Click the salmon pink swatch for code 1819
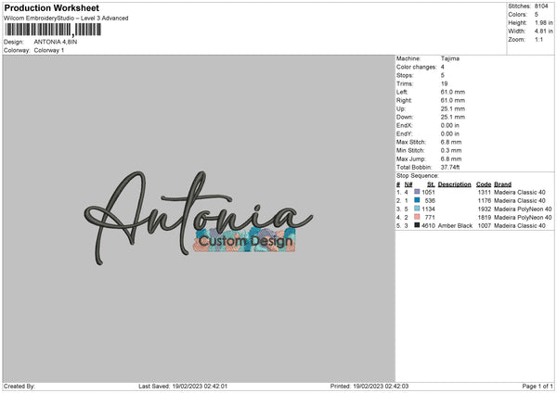The width and height of the screenshot is (557, 393). 417,217
